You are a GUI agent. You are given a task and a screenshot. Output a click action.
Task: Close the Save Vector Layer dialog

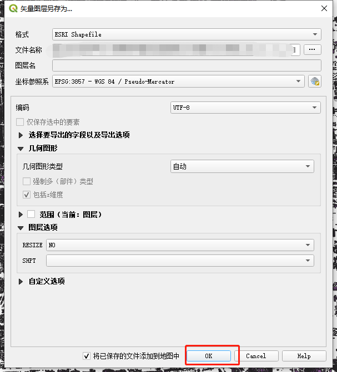324,8
